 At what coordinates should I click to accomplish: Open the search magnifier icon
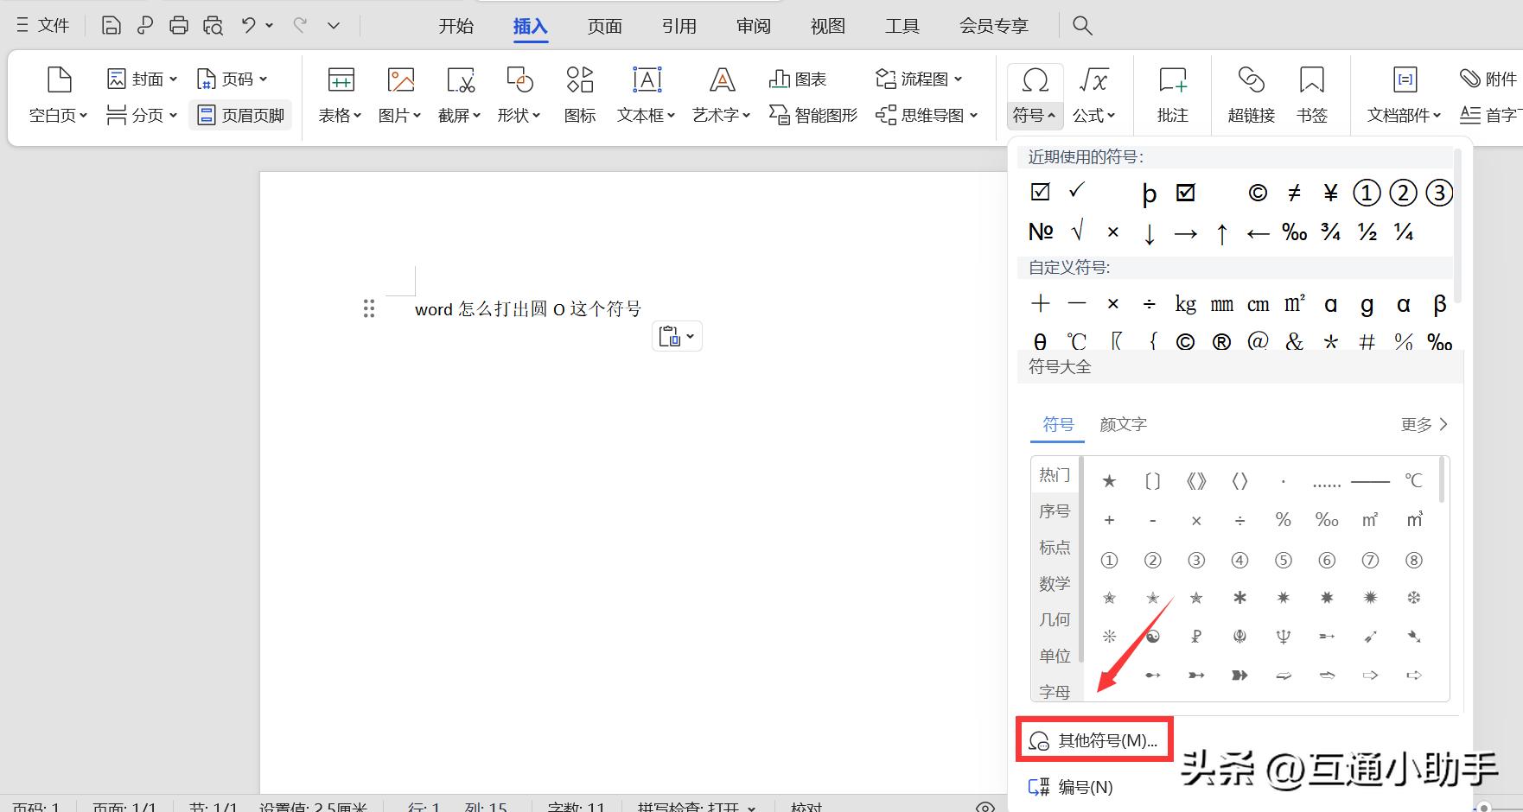coord(1082,26)
